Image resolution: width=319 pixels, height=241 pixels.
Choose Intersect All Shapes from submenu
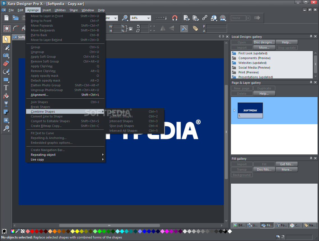pos(134,131)
